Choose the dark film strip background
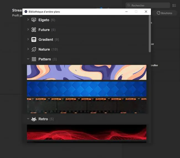180x158 pixels. [x=87, y=105]
